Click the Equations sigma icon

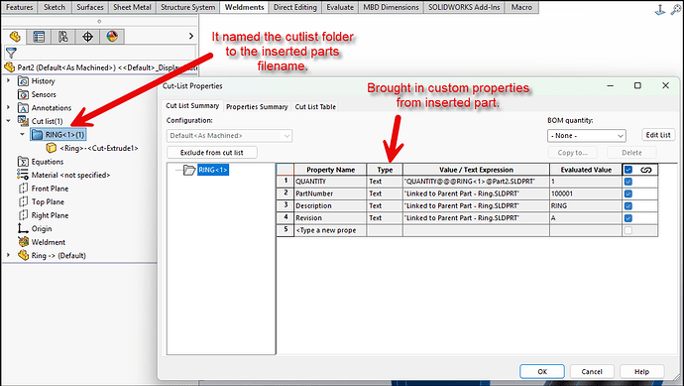click(x=23, y=162)
